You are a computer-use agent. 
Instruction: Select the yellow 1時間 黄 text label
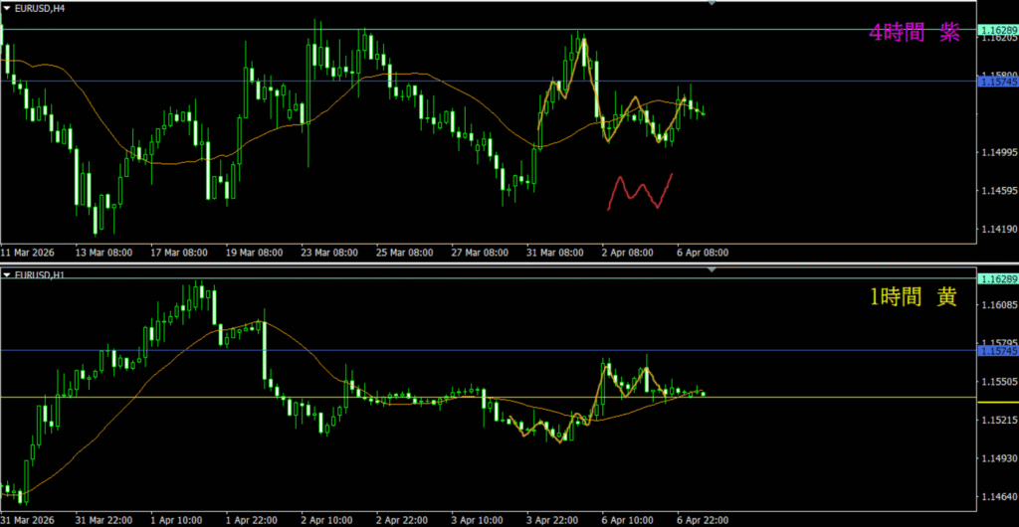coord(913,296)
